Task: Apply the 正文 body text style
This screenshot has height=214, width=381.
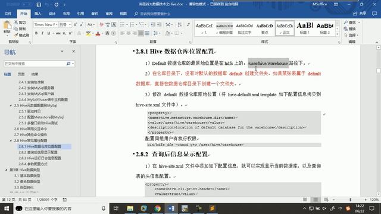Action: 285,28
